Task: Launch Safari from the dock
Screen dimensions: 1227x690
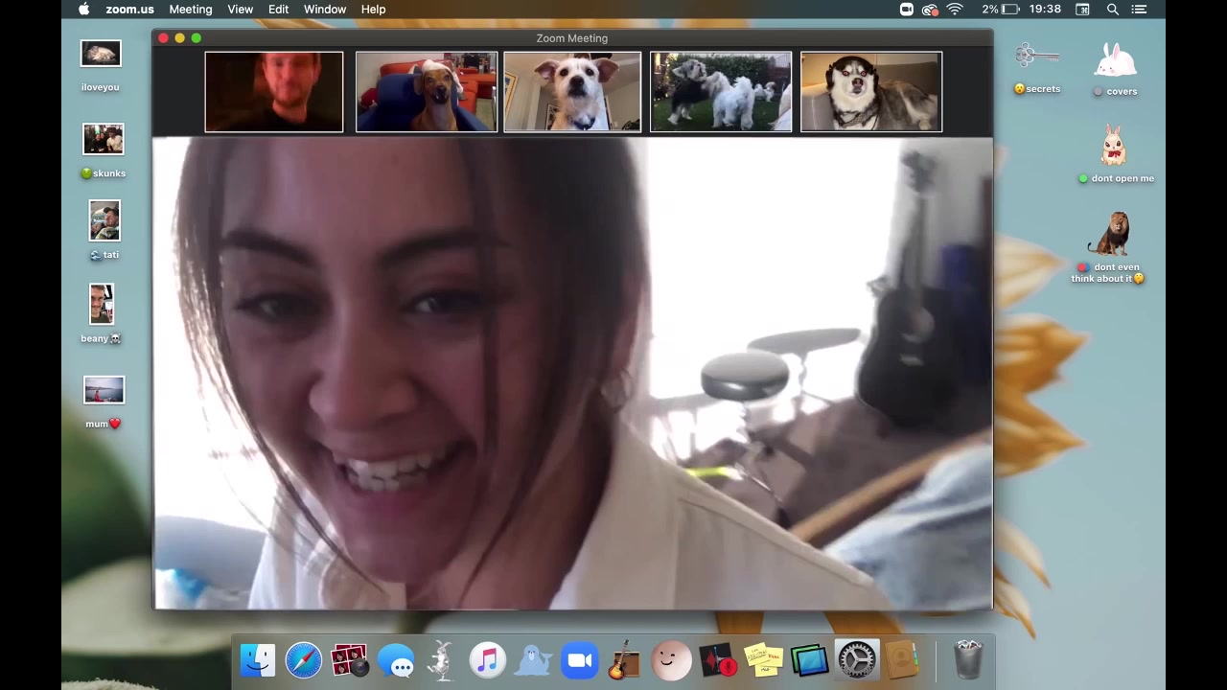Action: [x=304, y=660]
